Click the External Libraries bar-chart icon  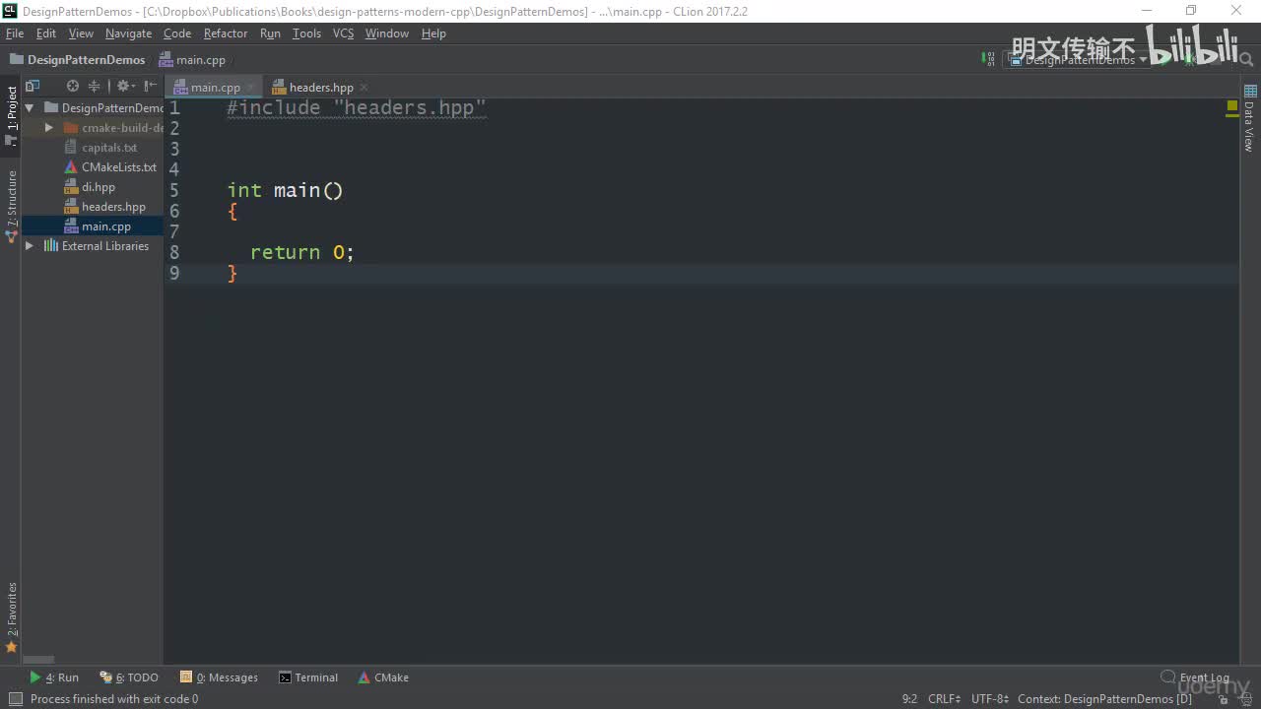tap(51, 246)
